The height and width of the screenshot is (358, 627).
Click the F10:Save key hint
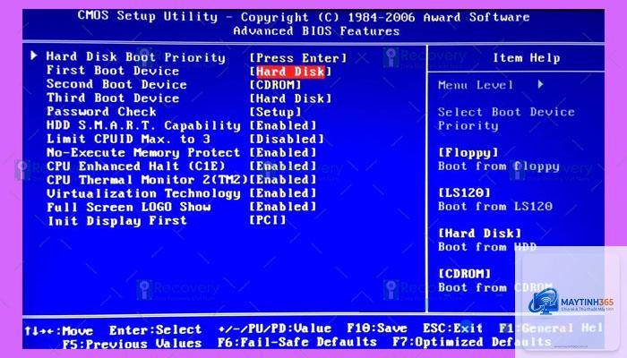pos(377,328)
